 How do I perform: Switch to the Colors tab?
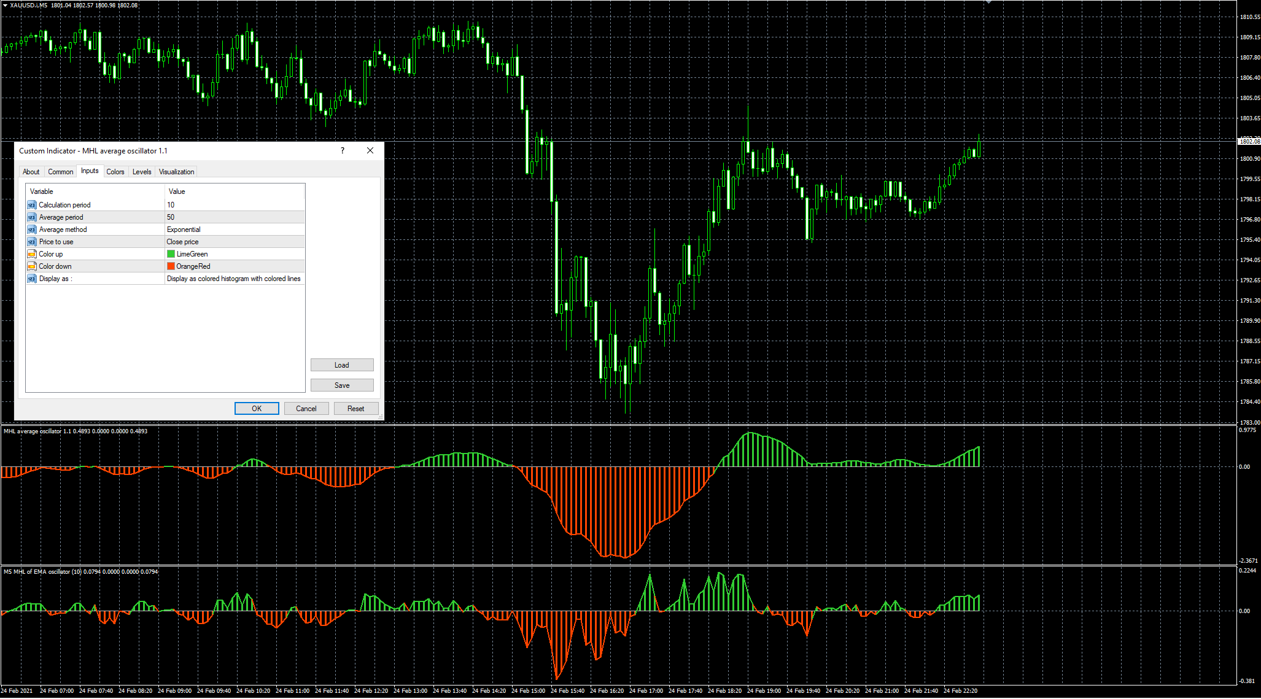[x=115, y=172]
